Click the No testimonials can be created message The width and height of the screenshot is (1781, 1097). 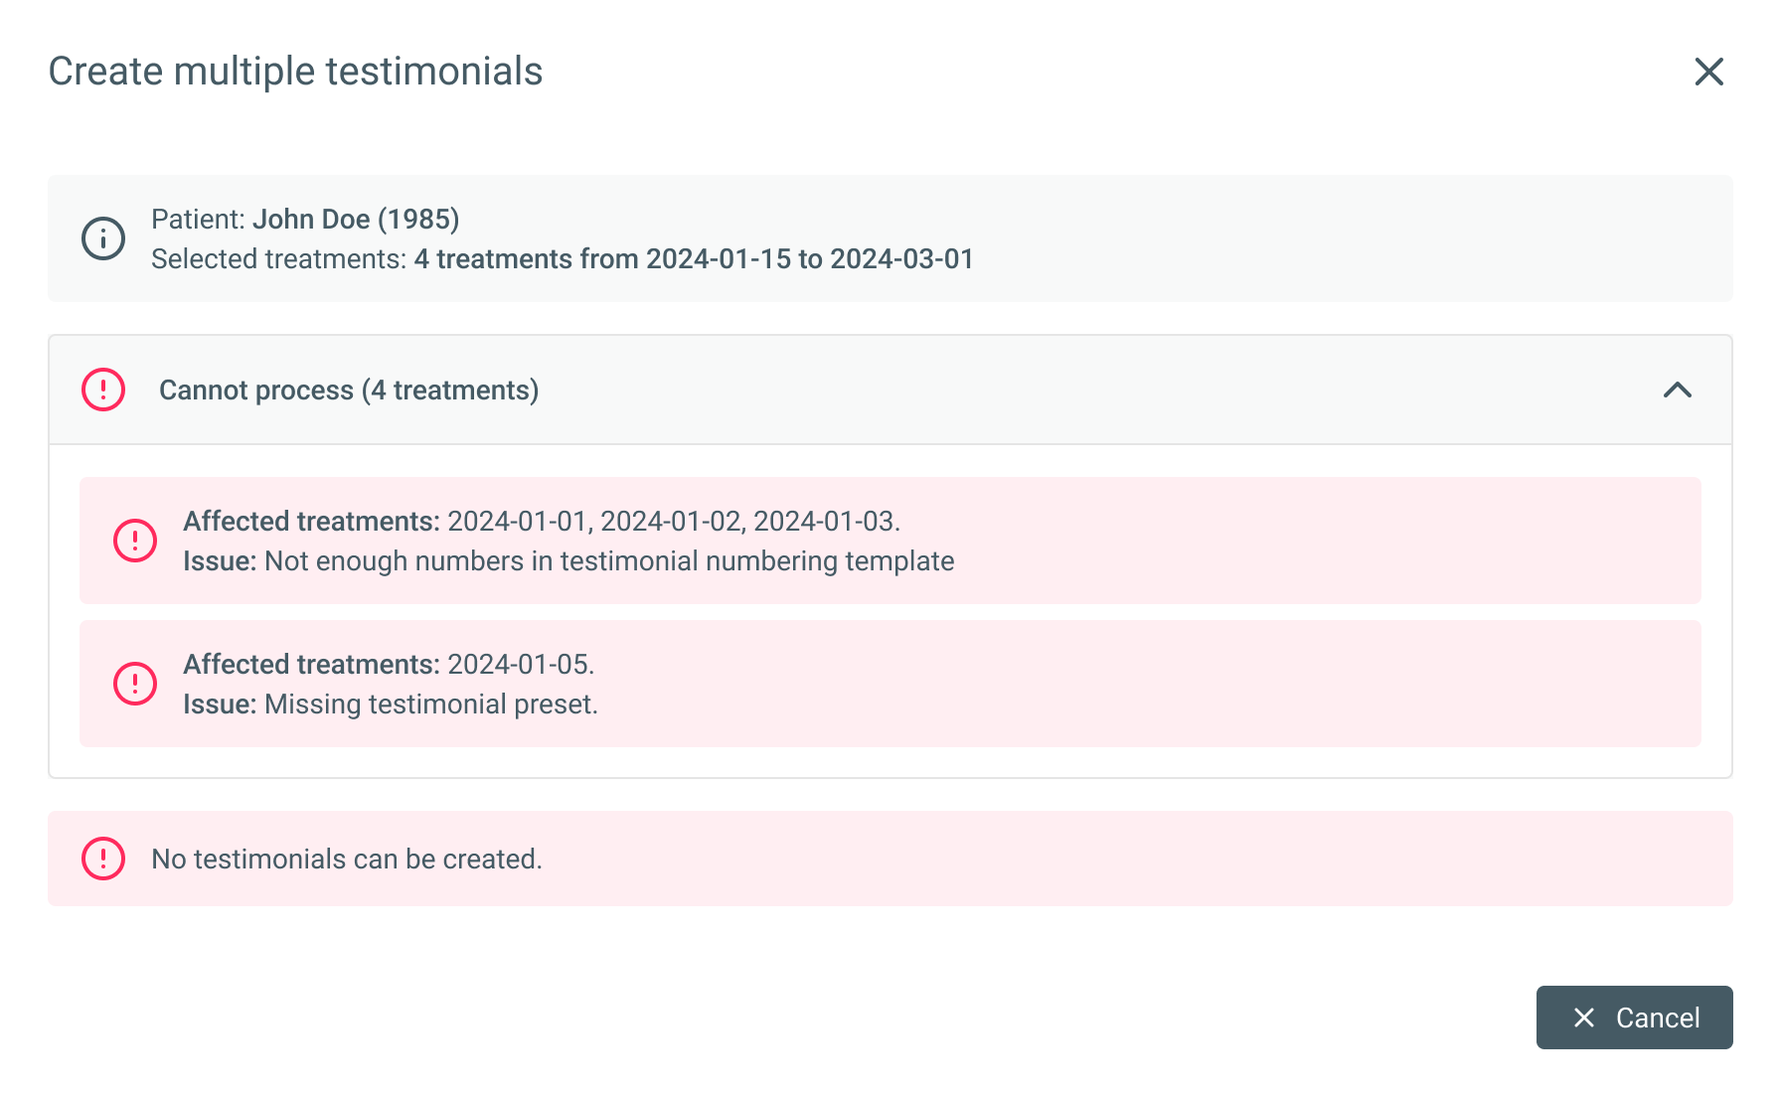347,859
